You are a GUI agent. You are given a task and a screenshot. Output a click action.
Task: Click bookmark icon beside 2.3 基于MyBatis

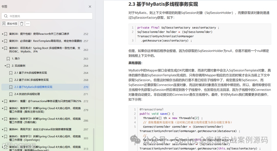click(x=11, y=87)
